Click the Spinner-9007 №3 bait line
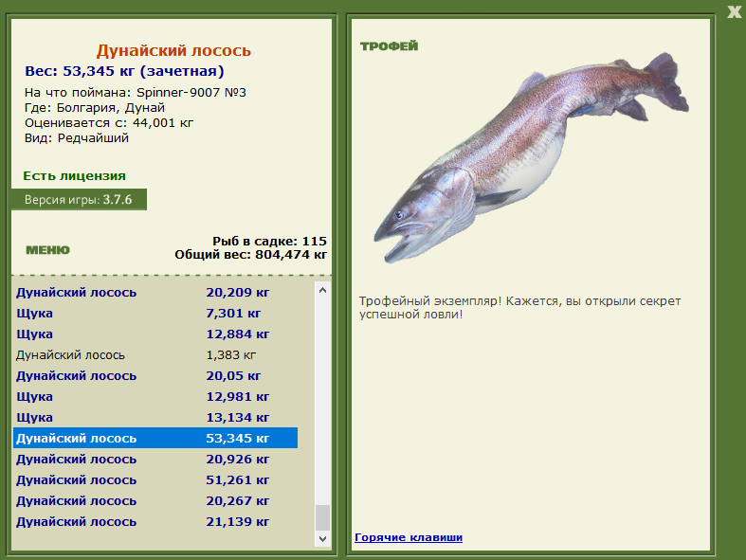The image size is (746, 560). (136, 92)
